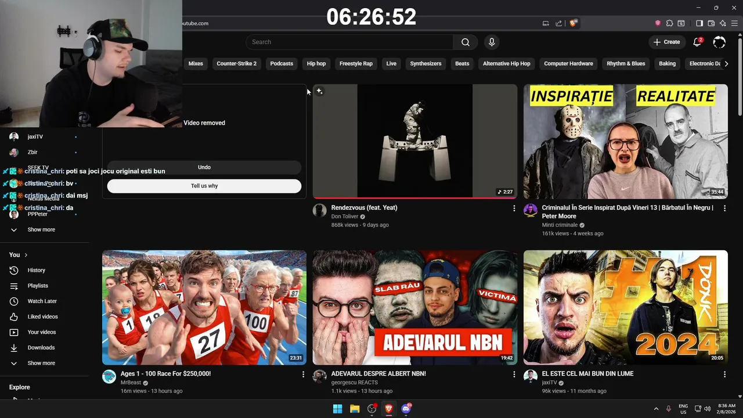This screenshot has width=743, height=418.
Task: Open the Brave Wallet icon
Action: click(711, 23)
